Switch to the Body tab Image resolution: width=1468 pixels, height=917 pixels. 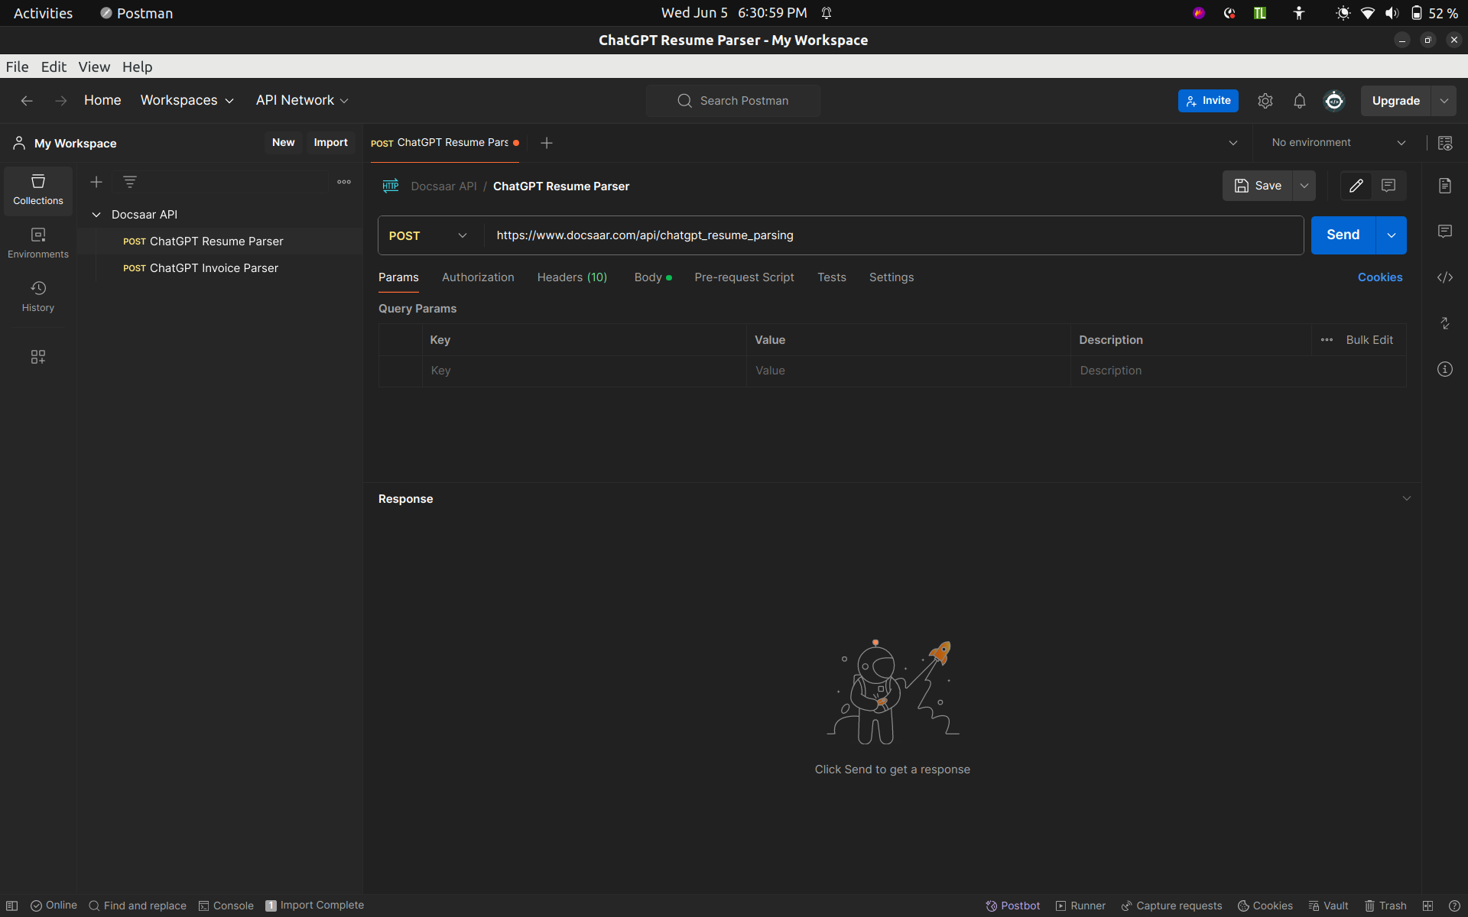click(652, 277)
